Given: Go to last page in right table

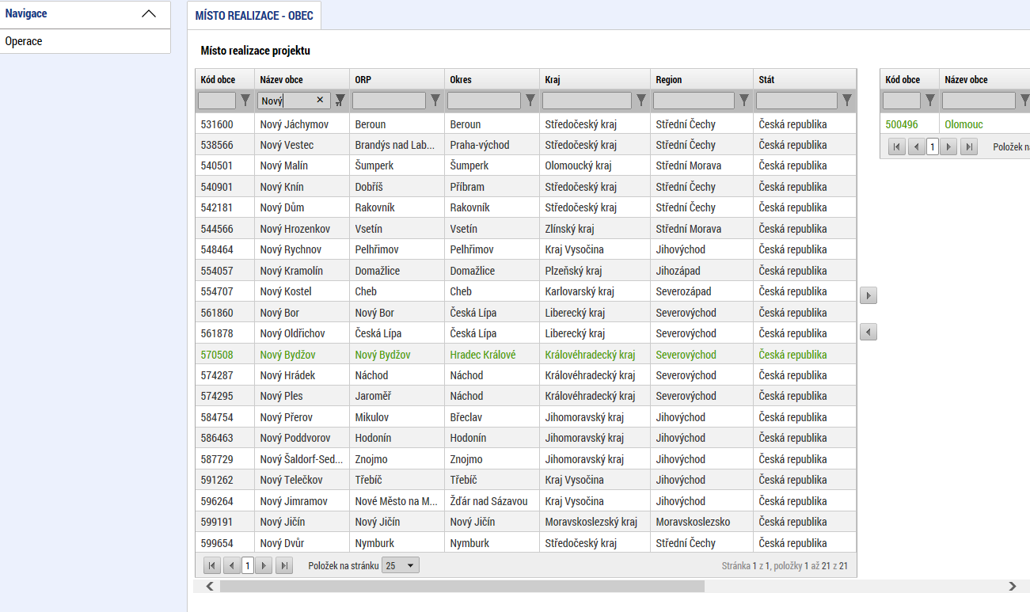Looking at the screenshot, I should (968, 146).
